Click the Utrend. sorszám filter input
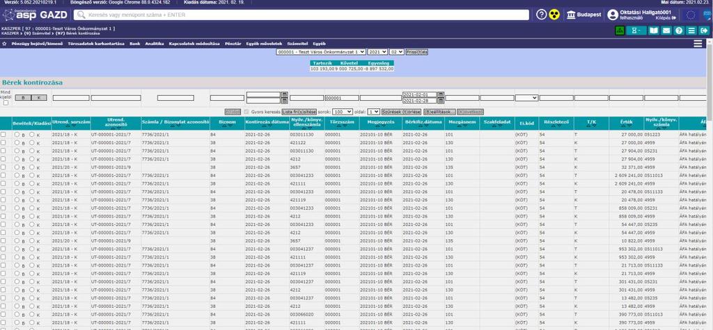 pos(71,97)
